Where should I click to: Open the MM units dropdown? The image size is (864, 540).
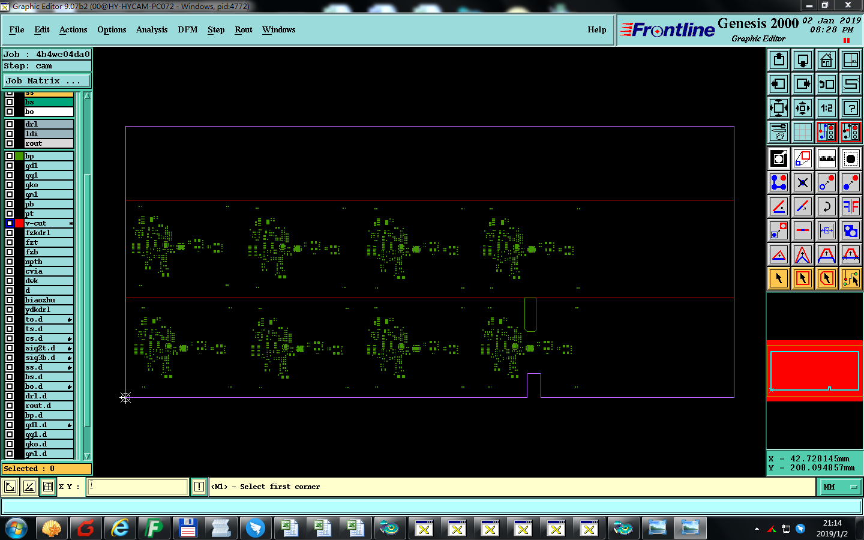[841, 487]
